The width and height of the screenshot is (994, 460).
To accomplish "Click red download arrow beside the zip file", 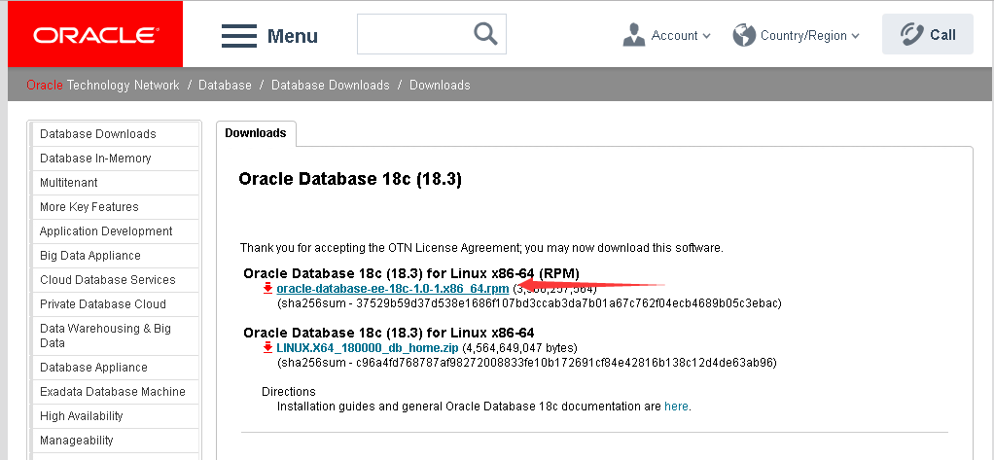I will coord(268,348).
